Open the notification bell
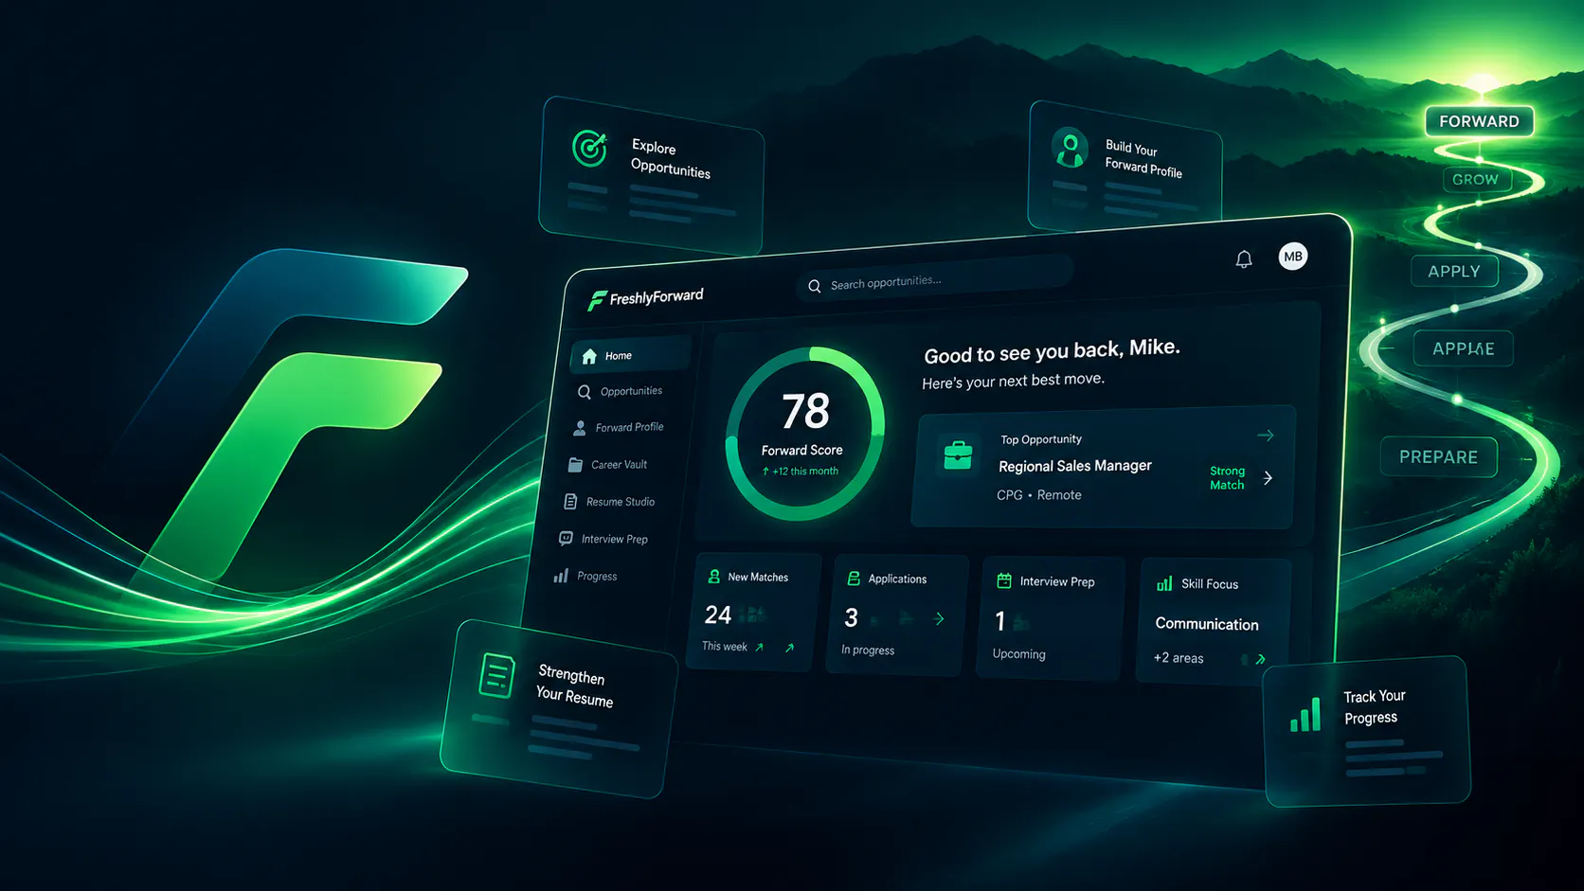The image size is (1584, 891). click(x=1244, y=259)
